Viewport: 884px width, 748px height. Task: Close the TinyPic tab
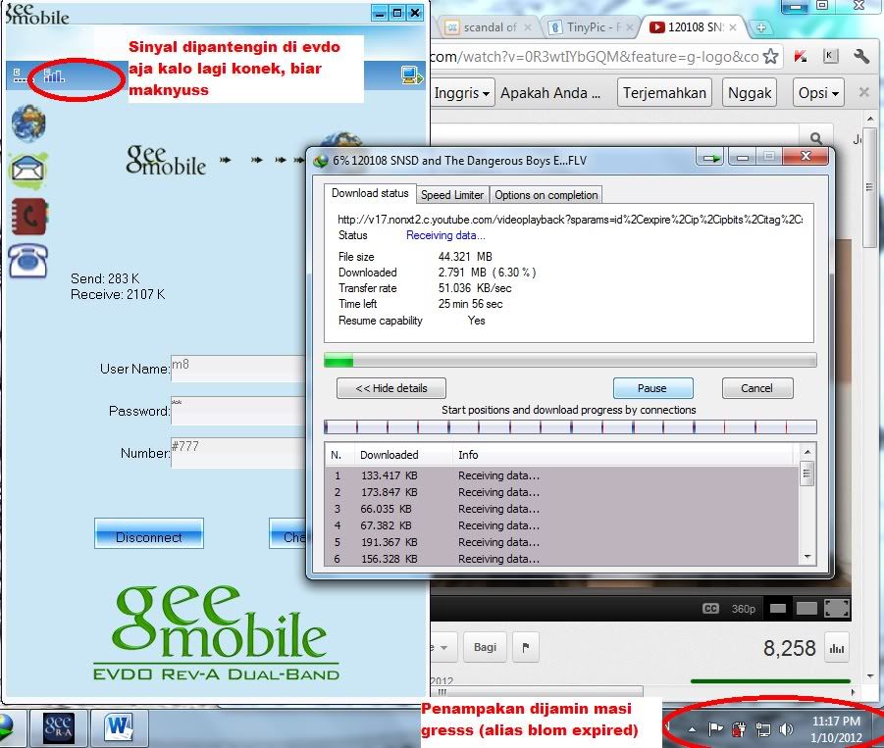coord(630,27)
